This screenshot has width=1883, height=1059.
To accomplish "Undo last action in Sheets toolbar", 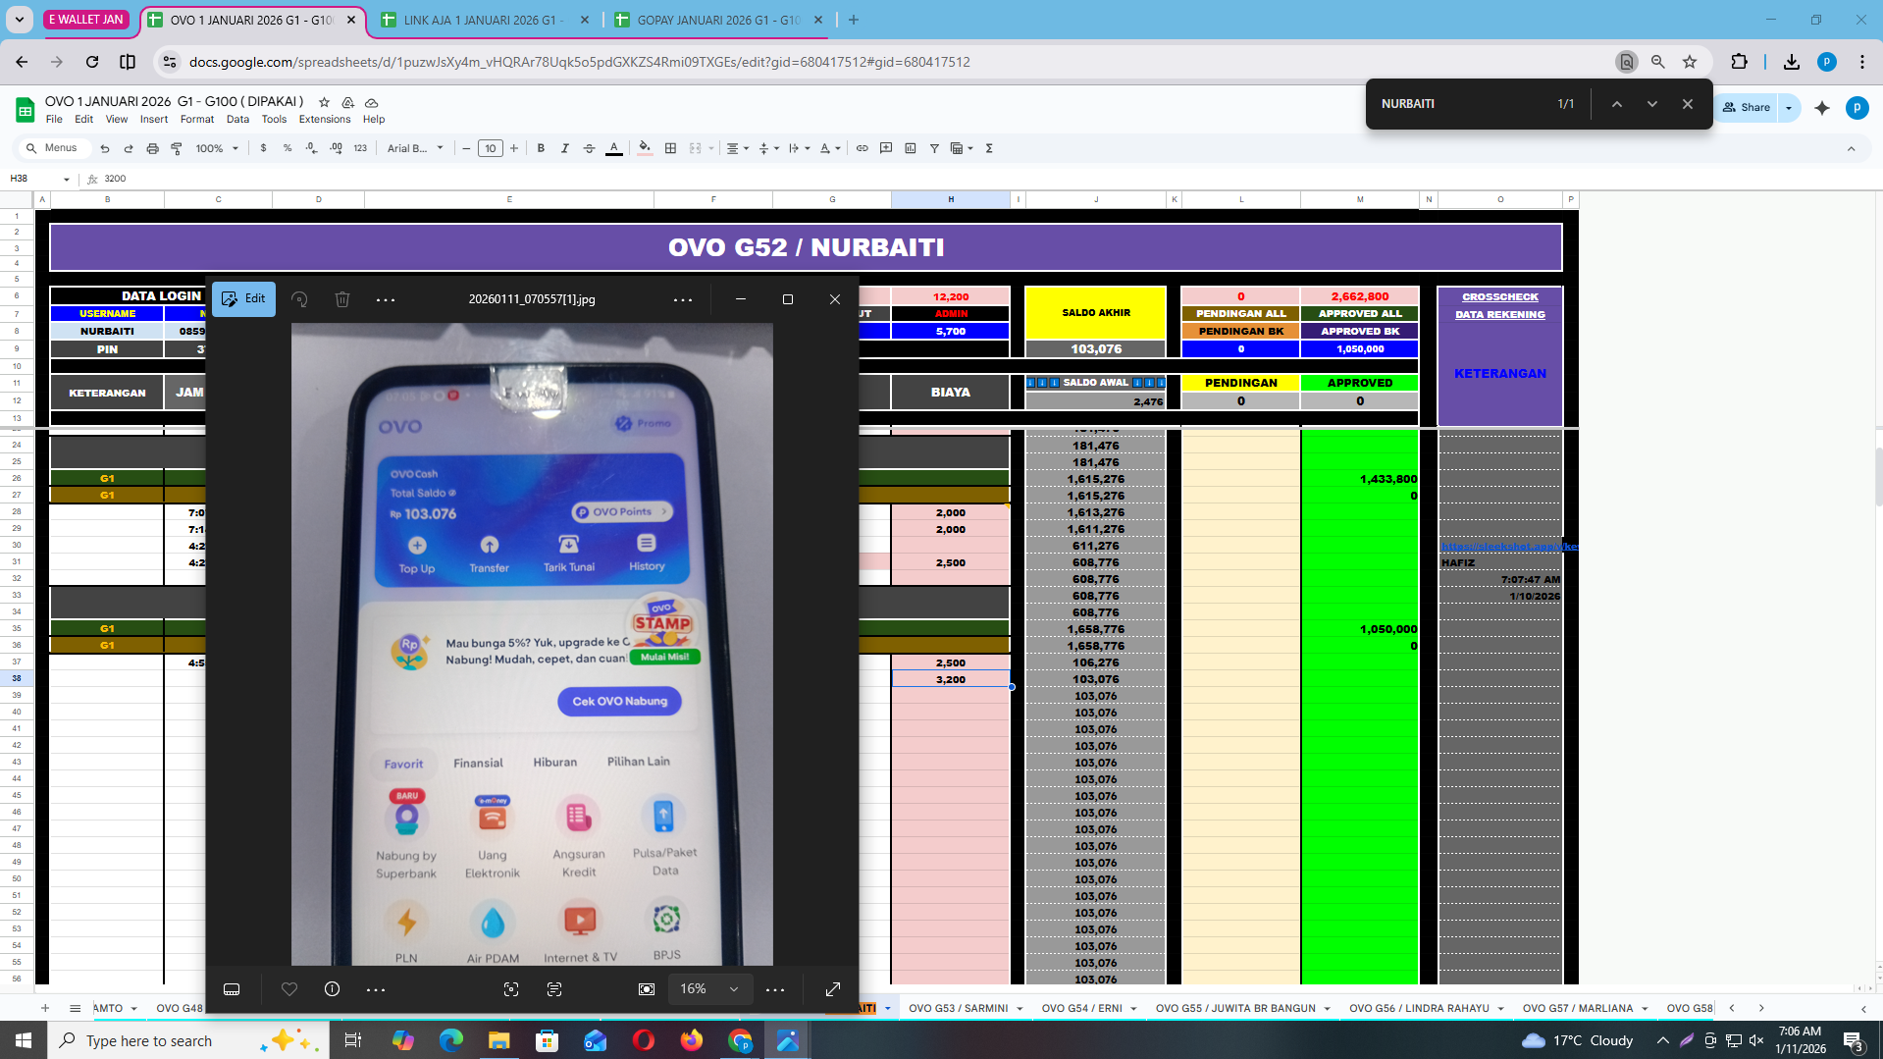I will point(105,148).
